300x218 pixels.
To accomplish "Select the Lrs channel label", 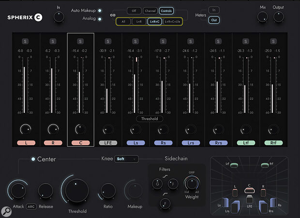I will [191, 143].
